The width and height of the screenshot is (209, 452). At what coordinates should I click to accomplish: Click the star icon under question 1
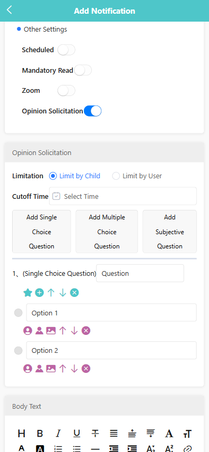pos(27,293)
